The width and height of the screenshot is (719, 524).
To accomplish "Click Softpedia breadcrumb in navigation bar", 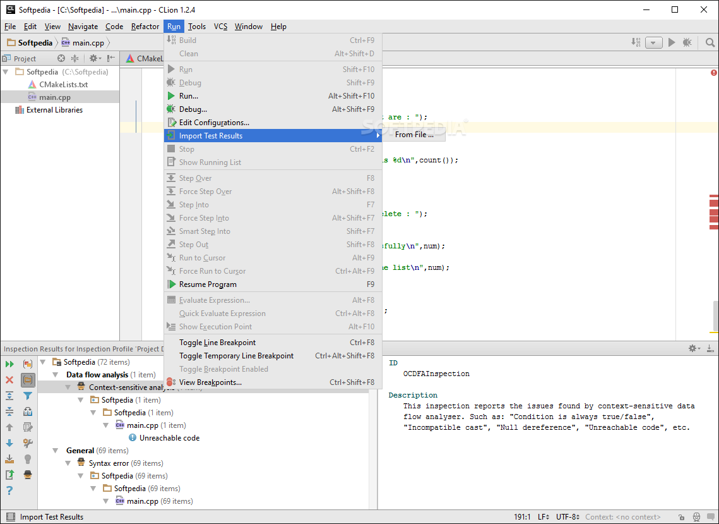I will [30, 43].
